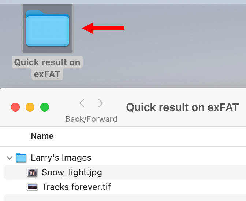Sort by the Name column header

coord(42,136)
